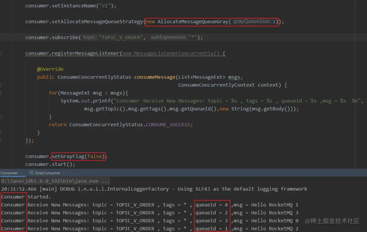
Task: Click console line ending 'Hello RocketMQ 3'
Action: click(150, 213)
